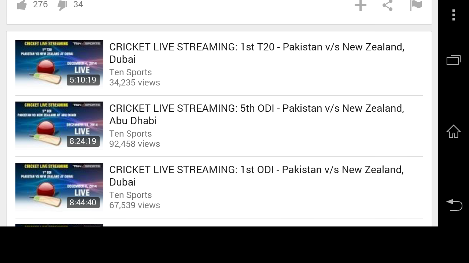The width and height of the screenshot is (469, 263).
Task: Tap the thumbs up like icon
Action: tap(22, 5)
